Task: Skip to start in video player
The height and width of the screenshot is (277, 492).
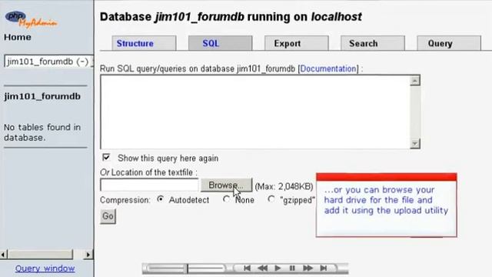Action: [x=247, y=269]
